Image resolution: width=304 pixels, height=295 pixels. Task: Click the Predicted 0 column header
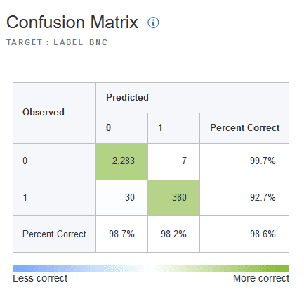(x=121, y=128)
